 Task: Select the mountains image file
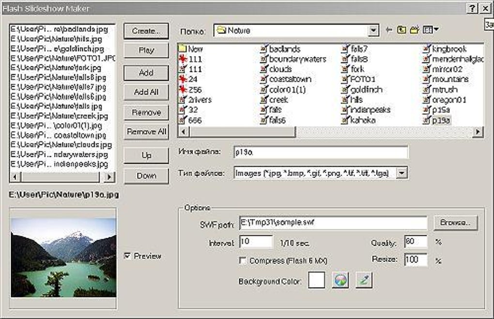pos(446,79)
